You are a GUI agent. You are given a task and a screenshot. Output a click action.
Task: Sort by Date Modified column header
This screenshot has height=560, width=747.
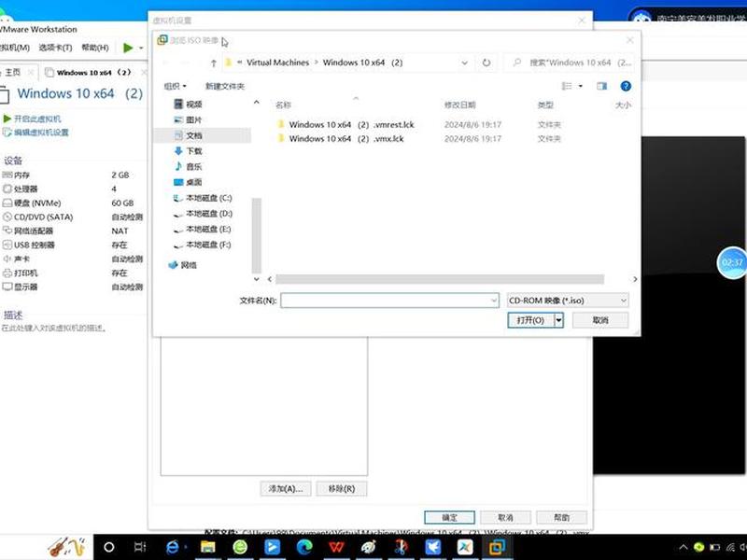pos(460,105)
